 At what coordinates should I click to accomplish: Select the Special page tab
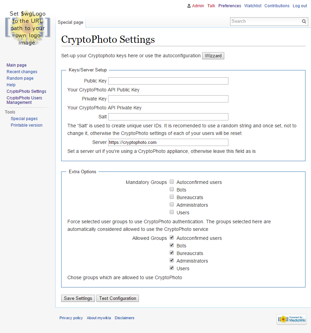click(70, 22)
